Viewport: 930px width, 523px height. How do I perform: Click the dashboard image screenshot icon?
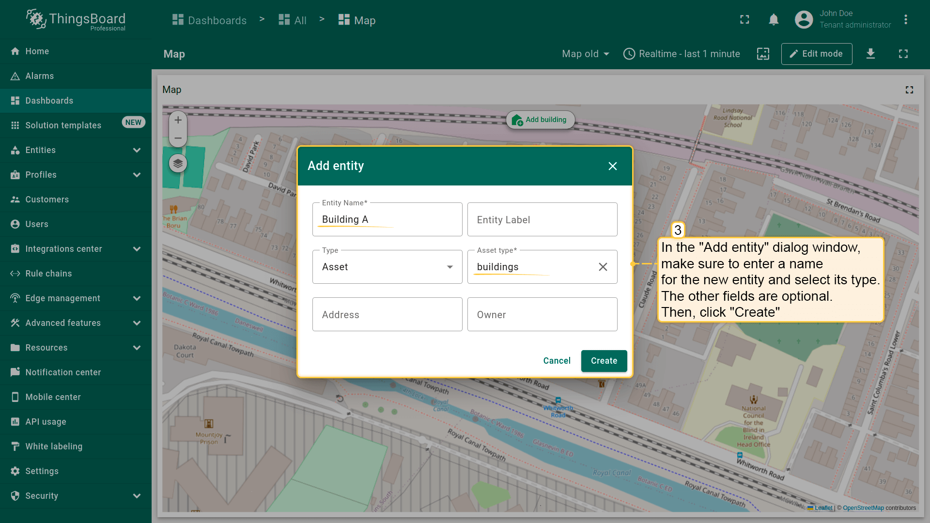point(763,54)
